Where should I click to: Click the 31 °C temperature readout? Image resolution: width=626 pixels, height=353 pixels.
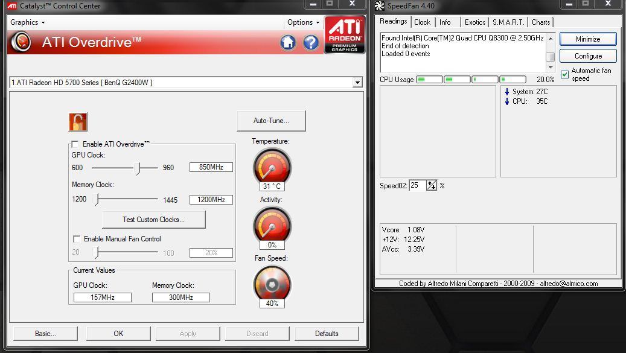(x=272, y=186)
